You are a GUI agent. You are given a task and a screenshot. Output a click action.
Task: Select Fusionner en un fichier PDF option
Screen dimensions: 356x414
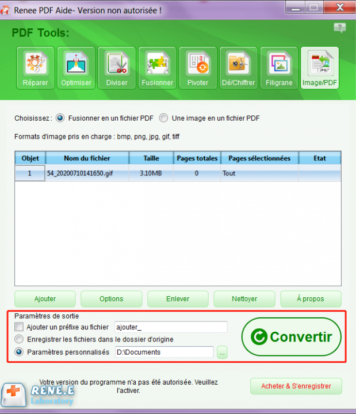click(x=60, y=118)
